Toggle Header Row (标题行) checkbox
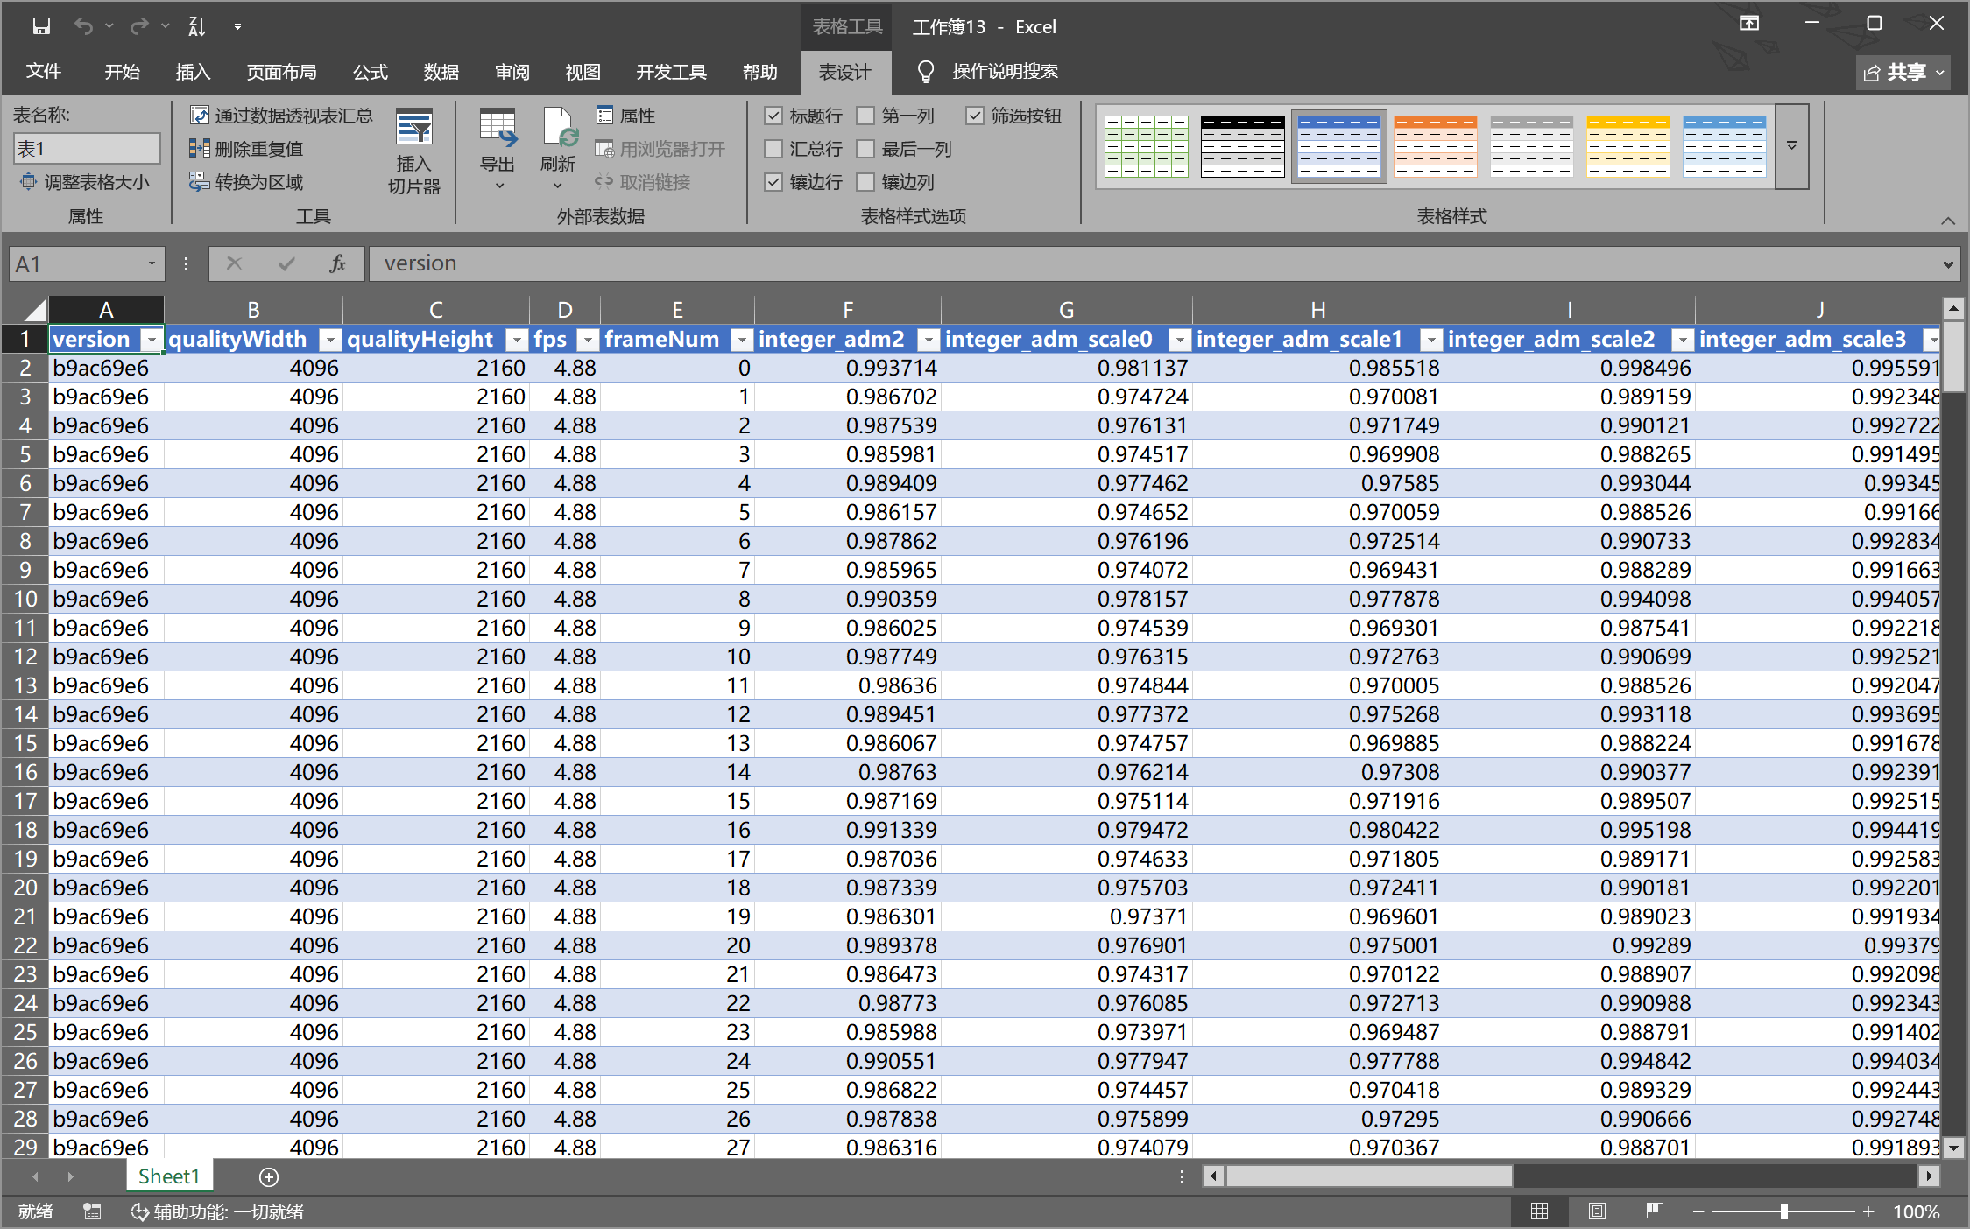Viewport: 1970px width, 1229px height. click(773, 116)
